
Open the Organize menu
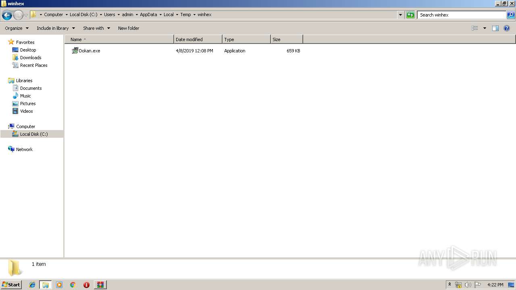17,28
